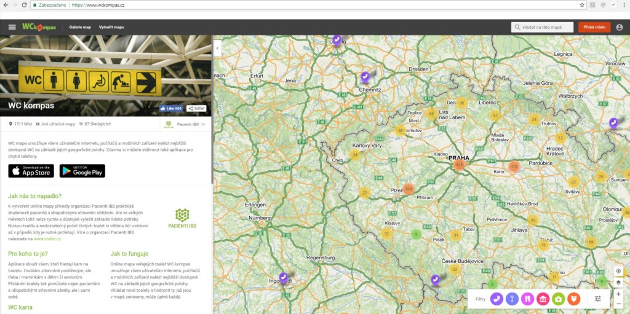Toggle the purple toilet filter
630x314 pixels.
point(496,299)
